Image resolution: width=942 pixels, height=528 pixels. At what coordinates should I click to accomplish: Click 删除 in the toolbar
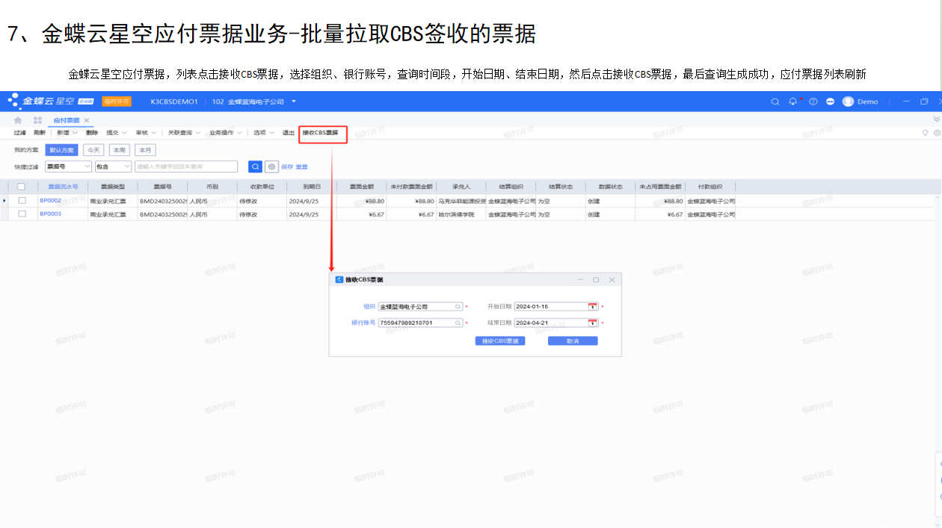pyautogui.click(x=92, y=132)
